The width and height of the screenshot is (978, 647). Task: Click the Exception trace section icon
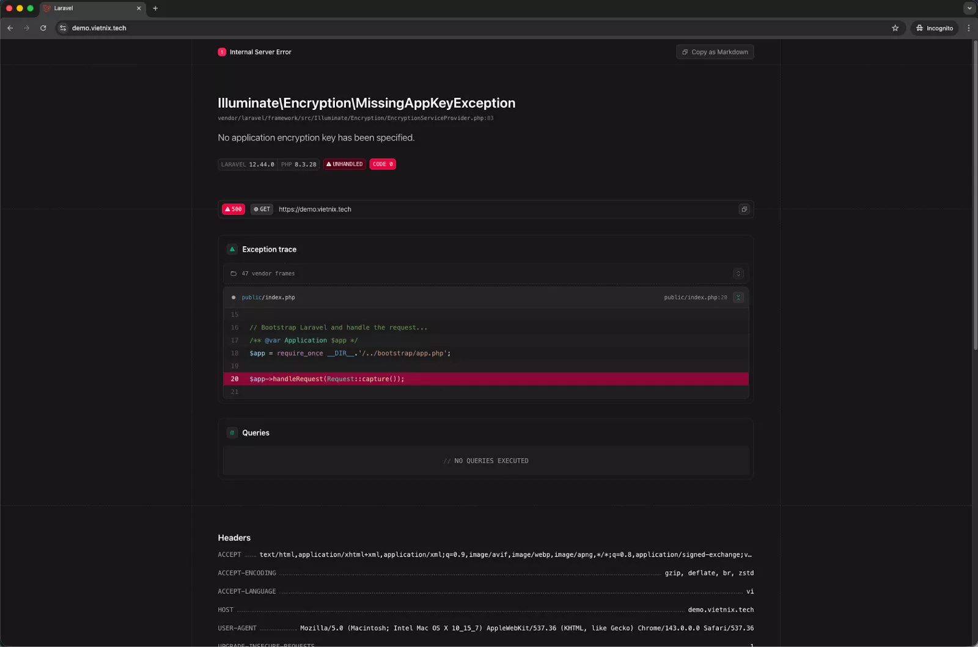pos(232,249)
